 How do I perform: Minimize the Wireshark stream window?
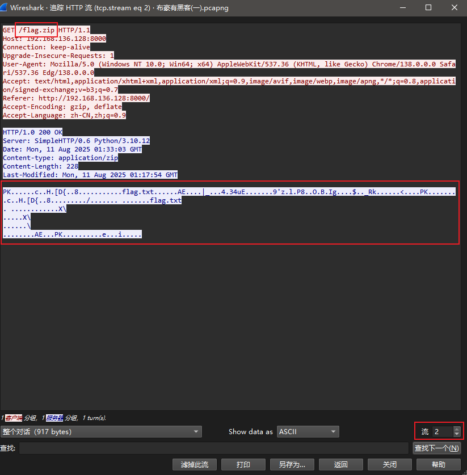click(x=403, y=7)
